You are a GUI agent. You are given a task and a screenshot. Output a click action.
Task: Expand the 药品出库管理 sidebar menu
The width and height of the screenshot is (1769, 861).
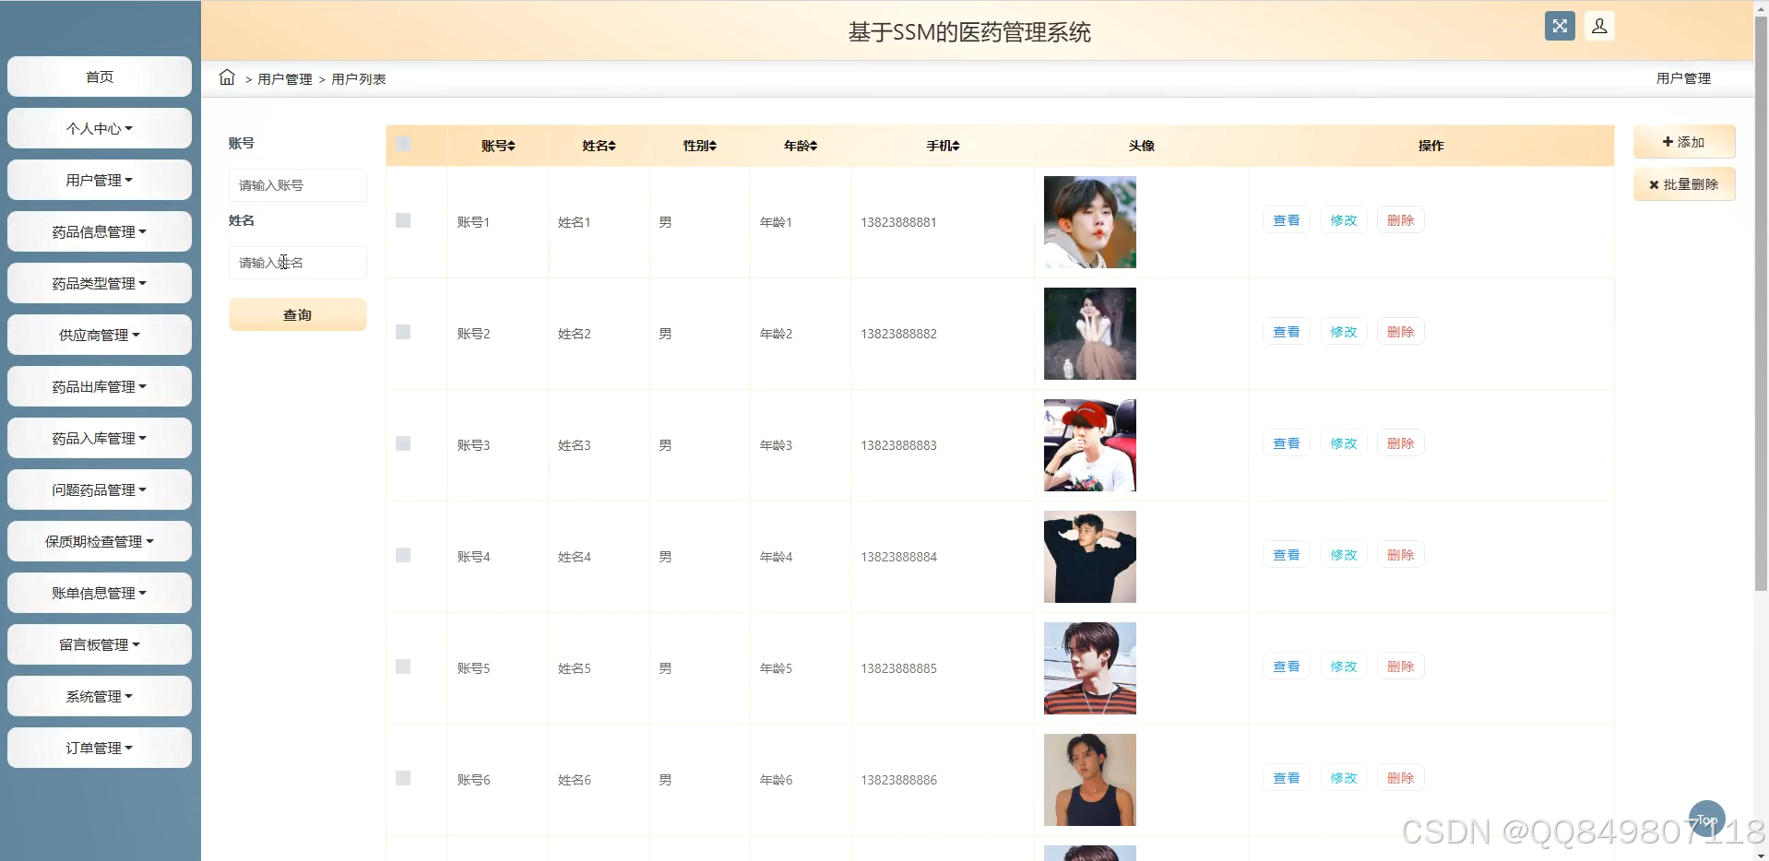tap(100, 386)
